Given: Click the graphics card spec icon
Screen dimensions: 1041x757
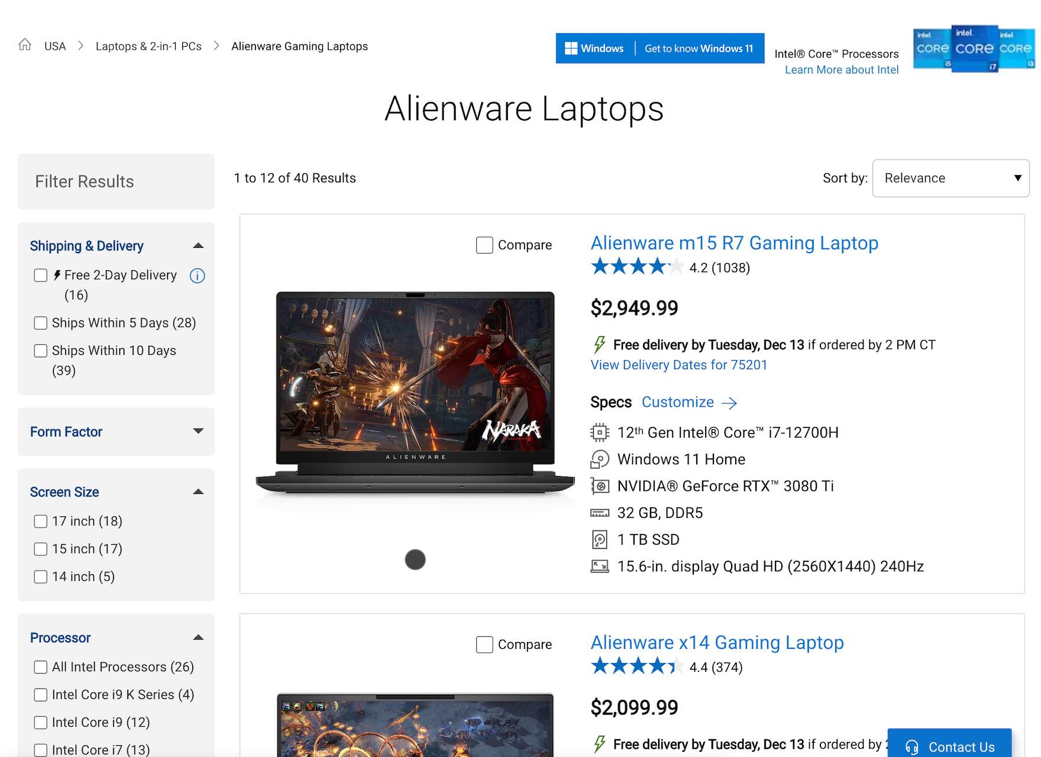Looking at the screenshot, I should tap(599, 486).
